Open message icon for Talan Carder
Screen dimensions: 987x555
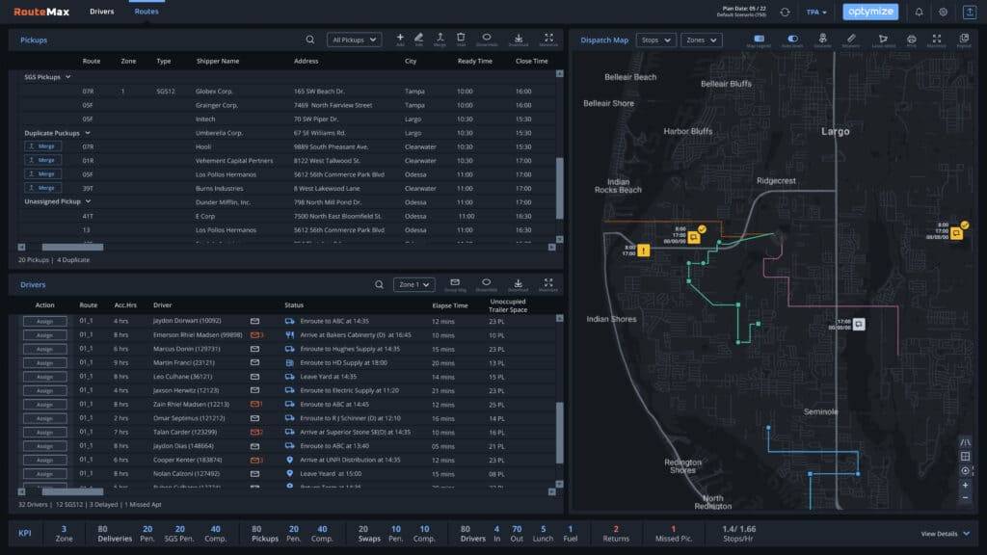pyautogui.click(x=256, y=433)
